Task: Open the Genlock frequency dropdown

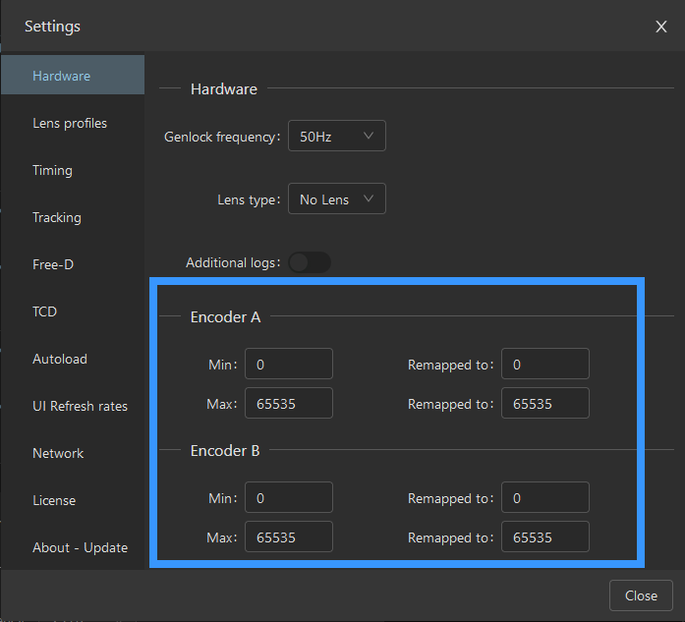Action: pos(336,137)
